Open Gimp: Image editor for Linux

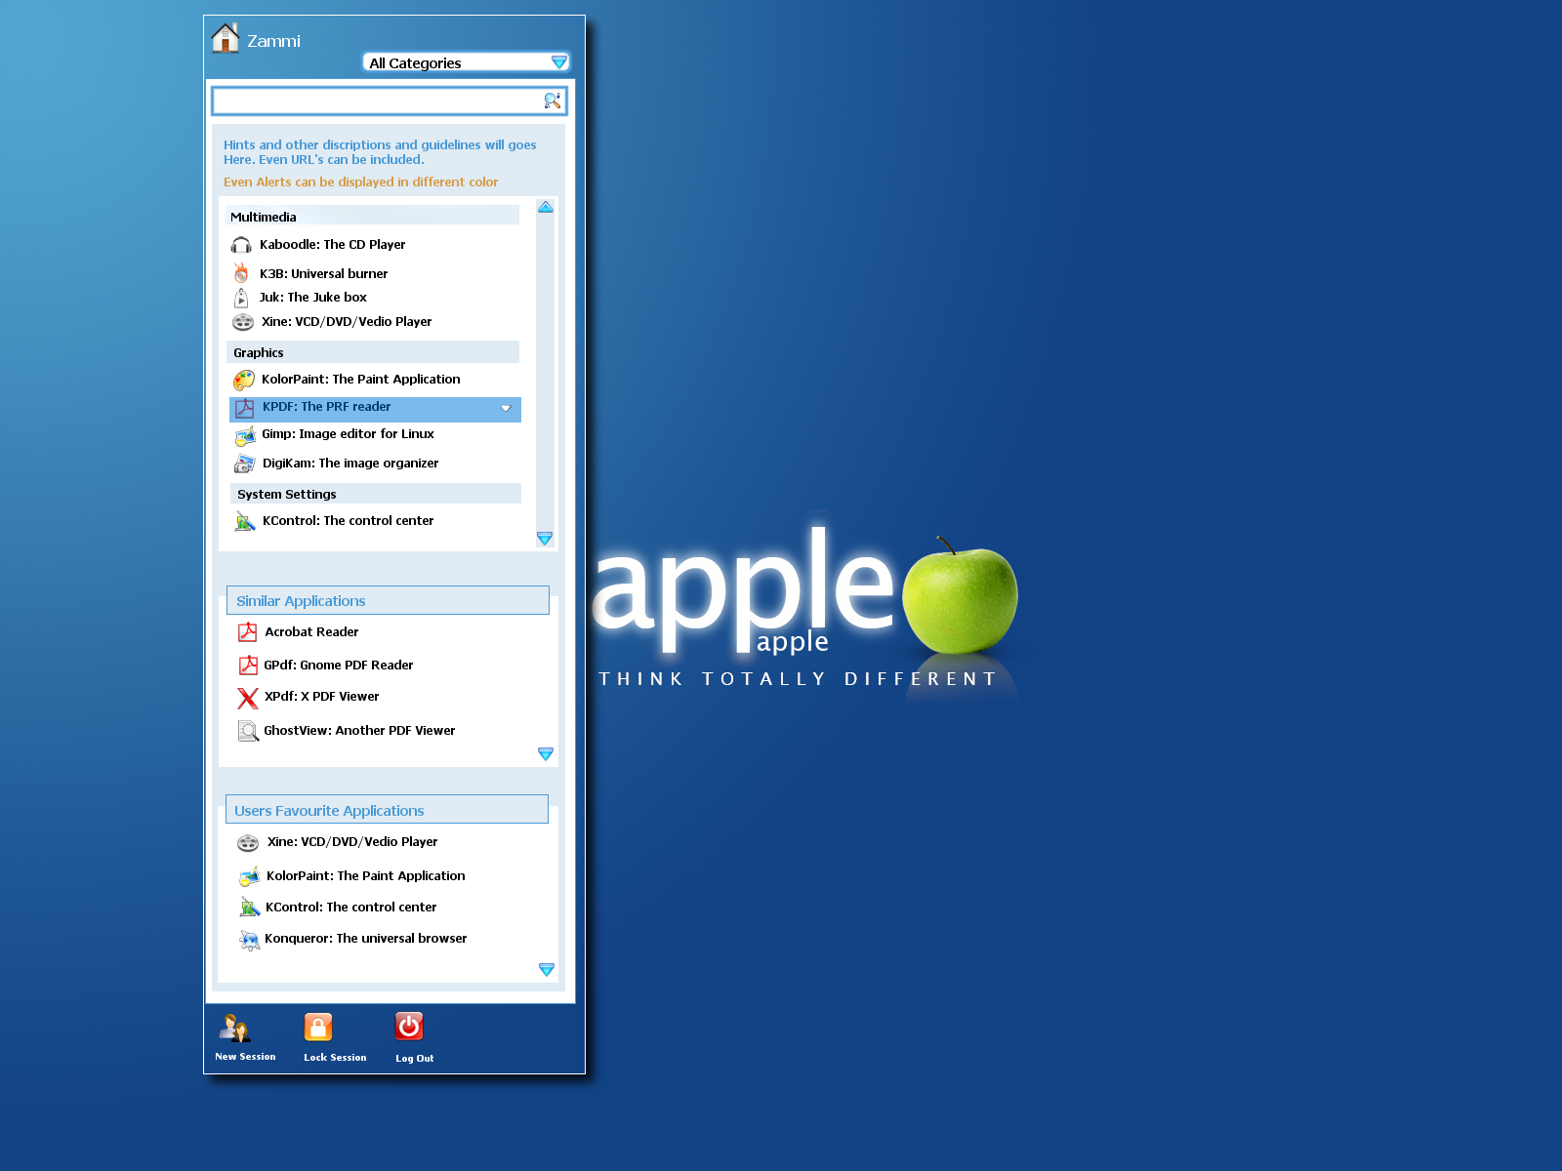tap(348, 434)
